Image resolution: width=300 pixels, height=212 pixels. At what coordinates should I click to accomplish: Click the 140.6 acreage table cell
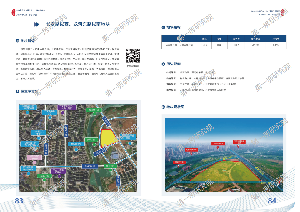tap(204, 46)
